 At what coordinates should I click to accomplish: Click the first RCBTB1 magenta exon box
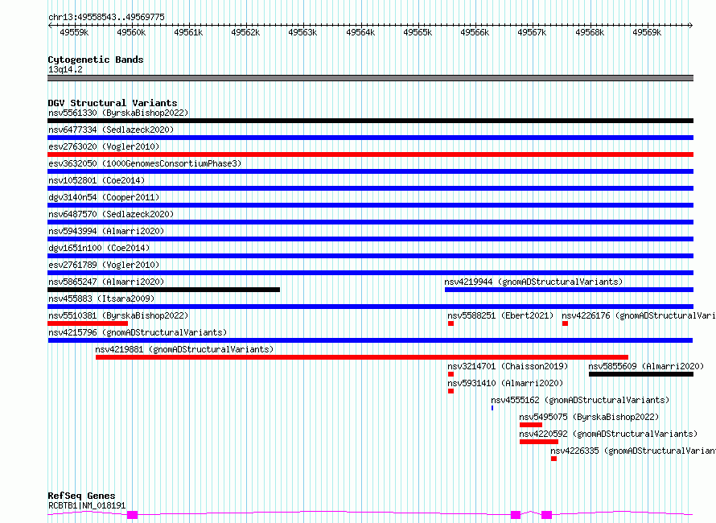pyautogui.click(x=133, y=515)
